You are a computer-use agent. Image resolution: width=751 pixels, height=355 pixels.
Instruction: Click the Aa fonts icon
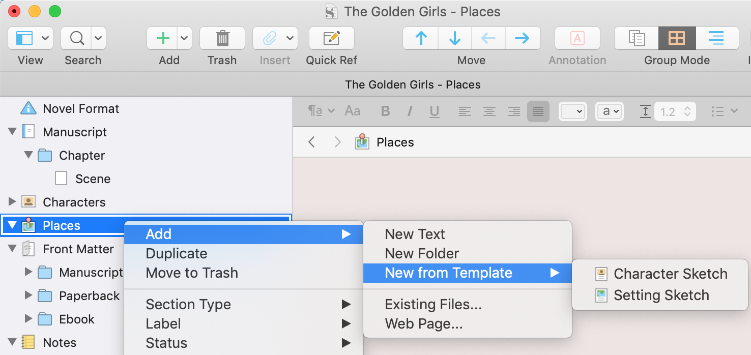(x=353, y=111)
